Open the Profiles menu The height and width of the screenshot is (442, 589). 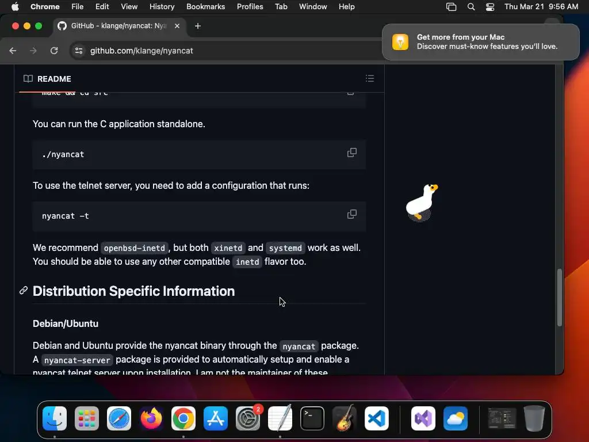[250, 6]
